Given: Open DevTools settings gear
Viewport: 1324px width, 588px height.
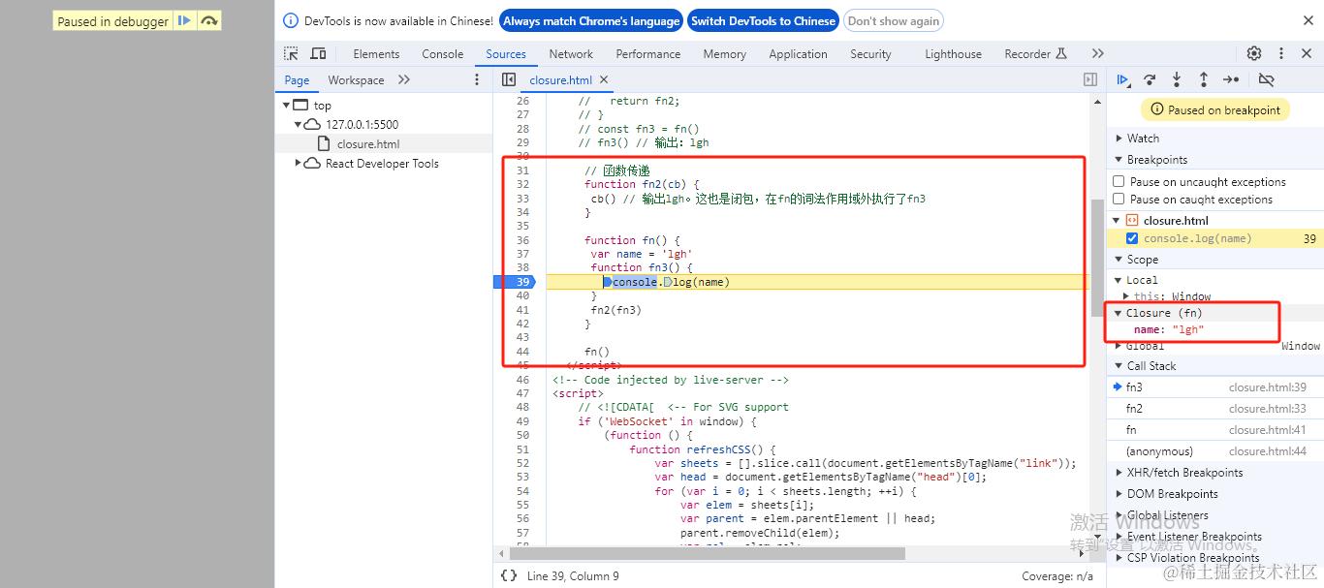Looking at the screenshot, I should click(x=1254, y=53).
